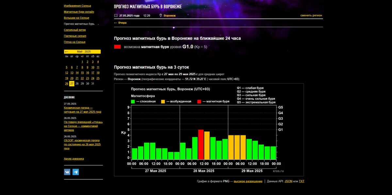The height and width of the screenshot is (195, 392).
Task: Select day 18 in May calendar
Action: click(98, 73)
